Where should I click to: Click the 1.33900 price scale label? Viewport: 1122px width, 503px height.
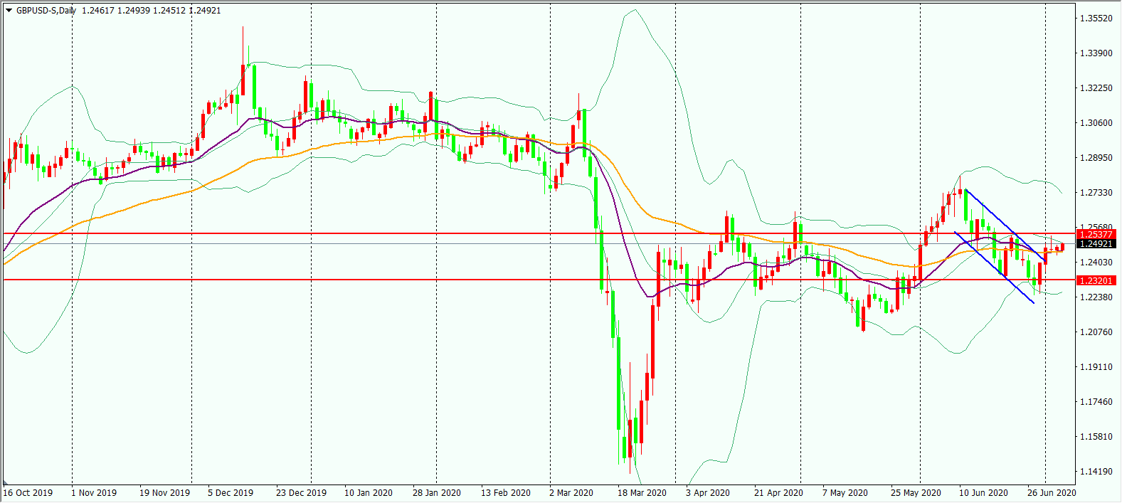click(x=1096, y=53)
